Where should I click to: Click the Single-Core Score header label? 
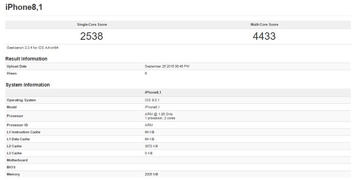[92, 24]
